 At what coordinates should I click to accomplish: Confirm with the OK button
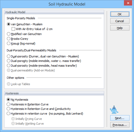(120, 14)
